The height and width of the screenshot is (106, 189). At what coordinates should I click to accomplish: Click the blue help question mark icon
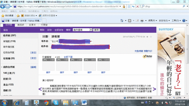coord(184,21)
